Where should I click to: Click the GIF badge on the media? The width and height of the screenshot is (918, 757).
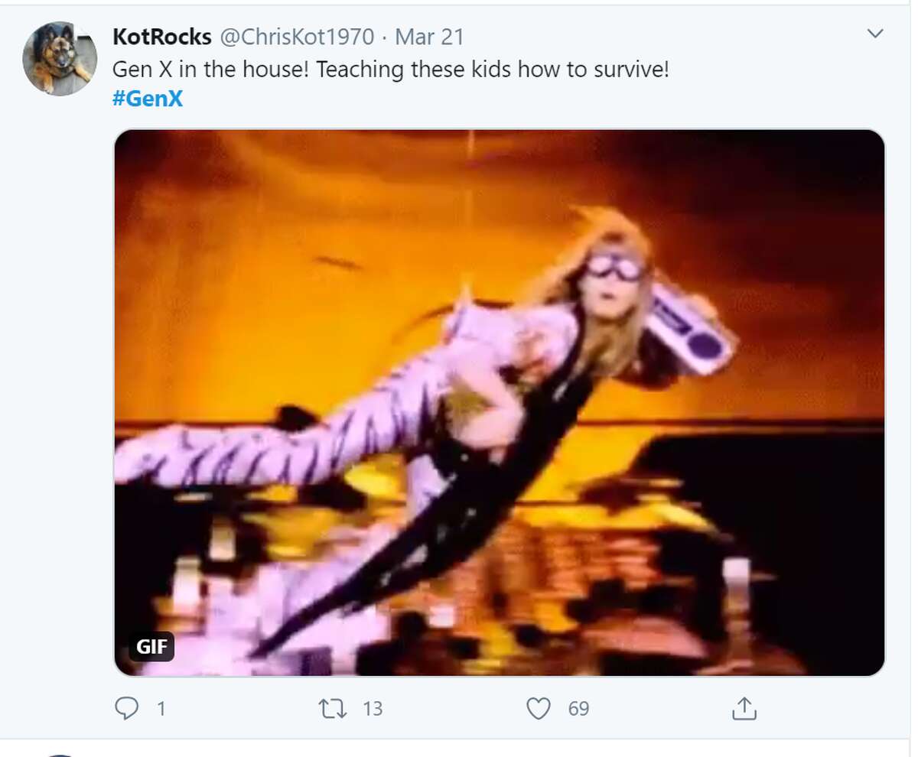151,647
